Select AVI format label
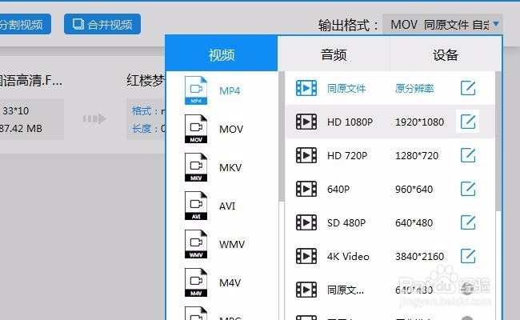The width and height of the screenshot is (520, 320). tap(227, 206)
